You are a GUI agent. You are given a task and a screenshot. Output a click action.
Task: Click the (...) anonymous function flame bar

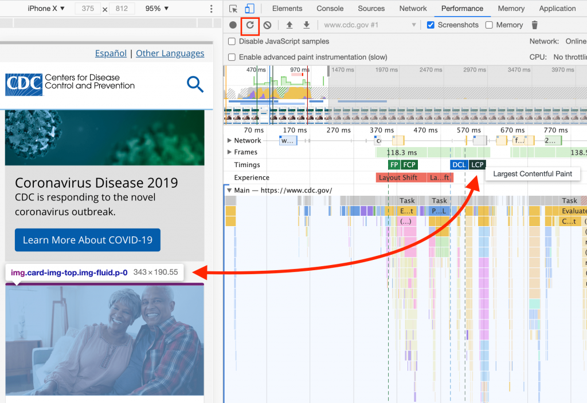[406, 222]
